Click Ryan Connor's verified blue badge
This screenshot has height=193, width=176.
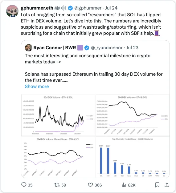coord(87,48)
